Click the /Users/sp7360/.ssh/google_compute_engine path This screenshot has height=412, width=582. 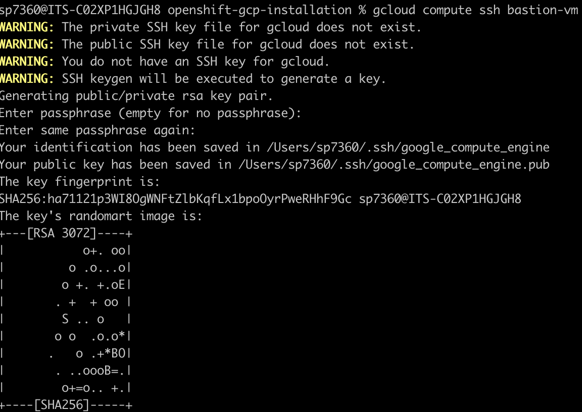click(408, 147)
